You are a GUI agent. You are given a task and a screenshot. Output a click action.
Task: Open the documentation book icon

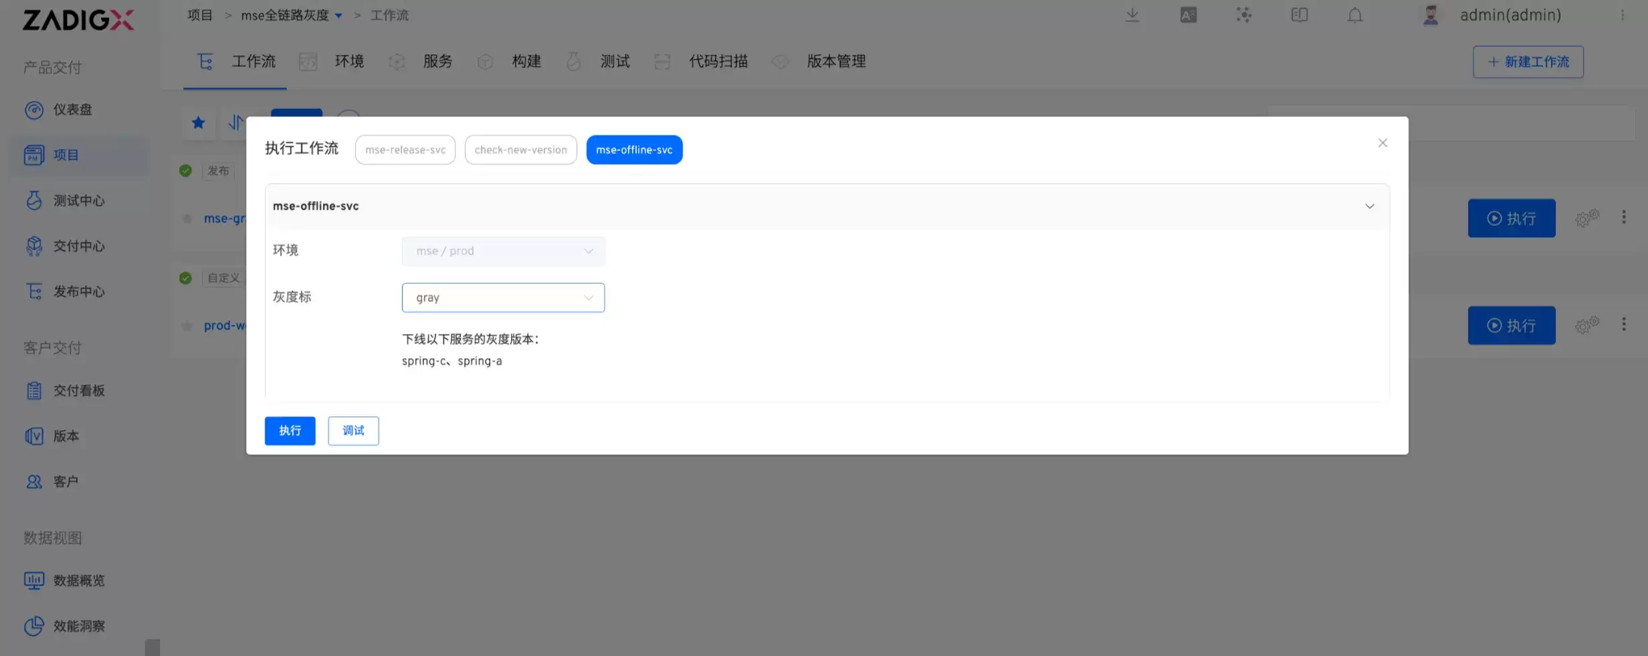(x=1299, y=15)
